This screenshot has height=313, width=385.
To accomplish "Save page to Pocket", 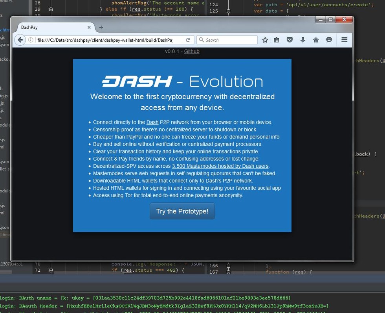I will [x=290, y=40].
